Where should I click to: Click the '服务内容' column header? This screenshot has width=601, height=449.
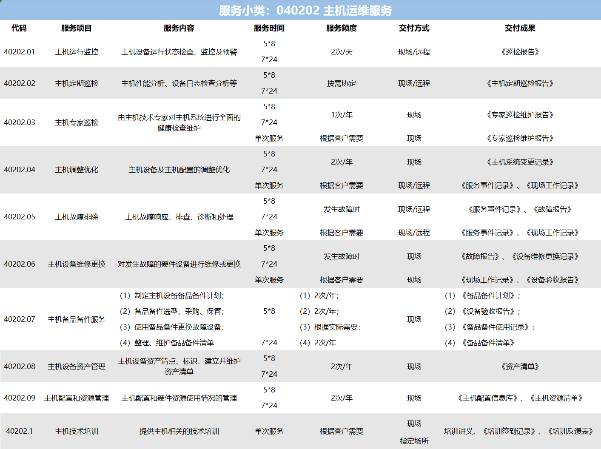point(179,28)
